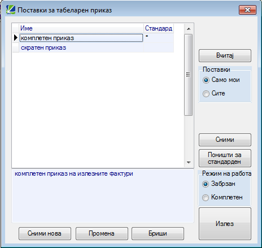Click the Стандард column header
262x248 pixels.
coord(159,28)
